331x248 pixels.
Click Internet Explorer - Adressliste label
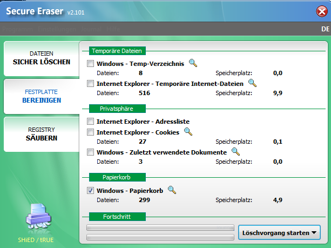(143, 122)
